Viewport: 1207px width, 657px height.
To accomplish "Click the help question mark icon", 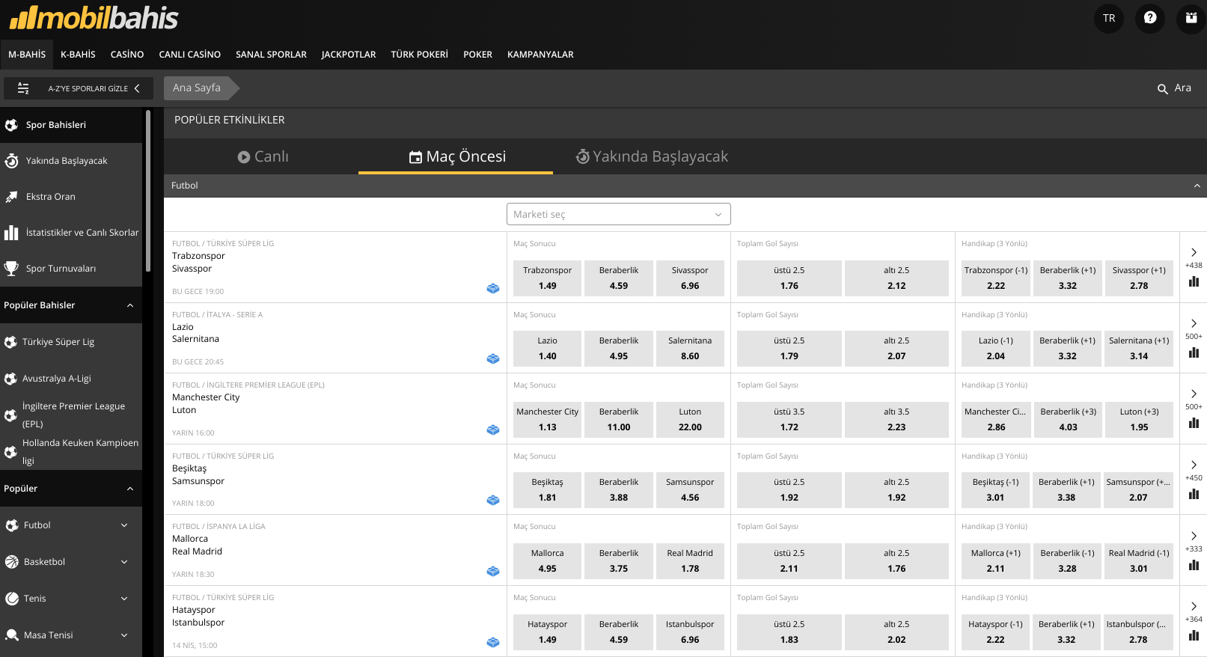I will tap(1150, 18).
